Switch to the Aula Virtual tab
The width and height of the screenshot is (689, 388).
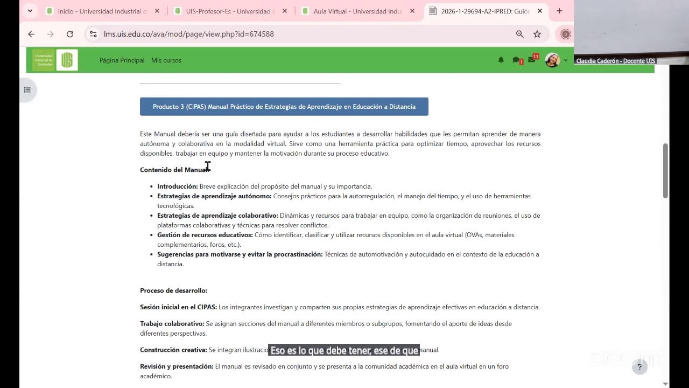click(x=358, y=11)
